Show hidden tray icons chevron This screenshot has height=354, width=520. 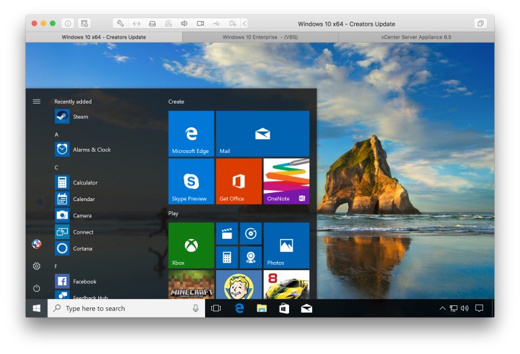pyautogui.click(x=442, y=308)
